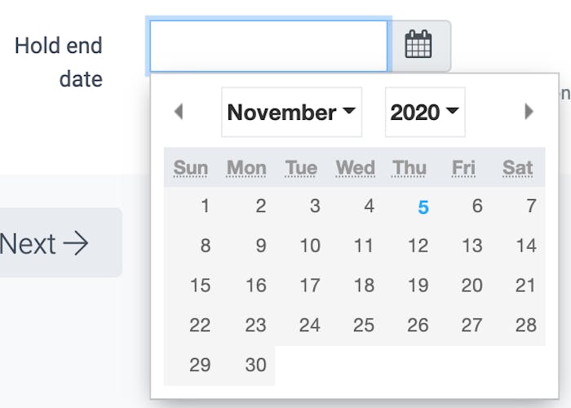
Task: Select the 23rd in calendar
Action: pos(255,325)
